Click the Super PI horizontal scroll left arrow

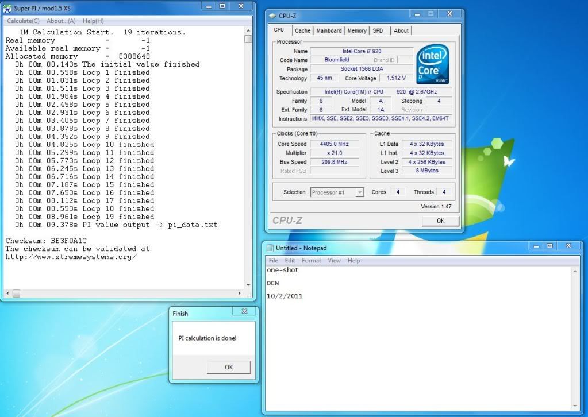pyautogui.click(x=8, y=294)
